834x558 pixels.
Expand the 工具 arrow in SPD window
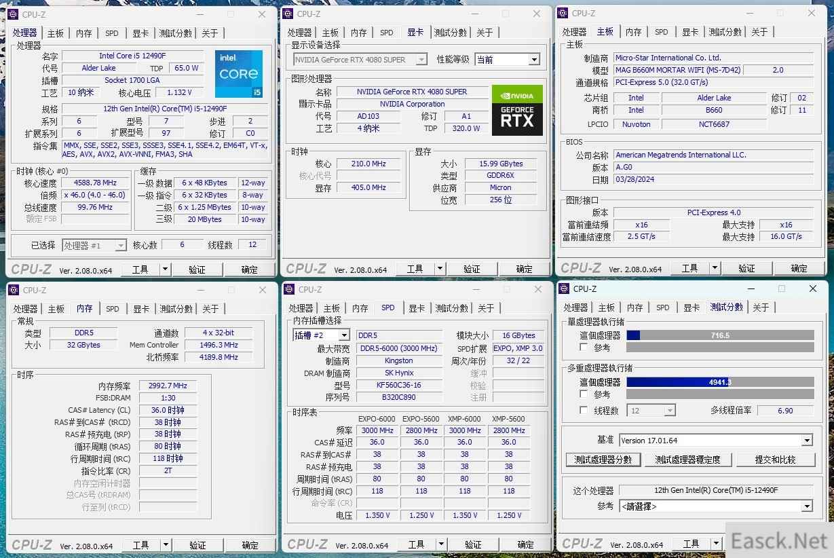point(440,544)
